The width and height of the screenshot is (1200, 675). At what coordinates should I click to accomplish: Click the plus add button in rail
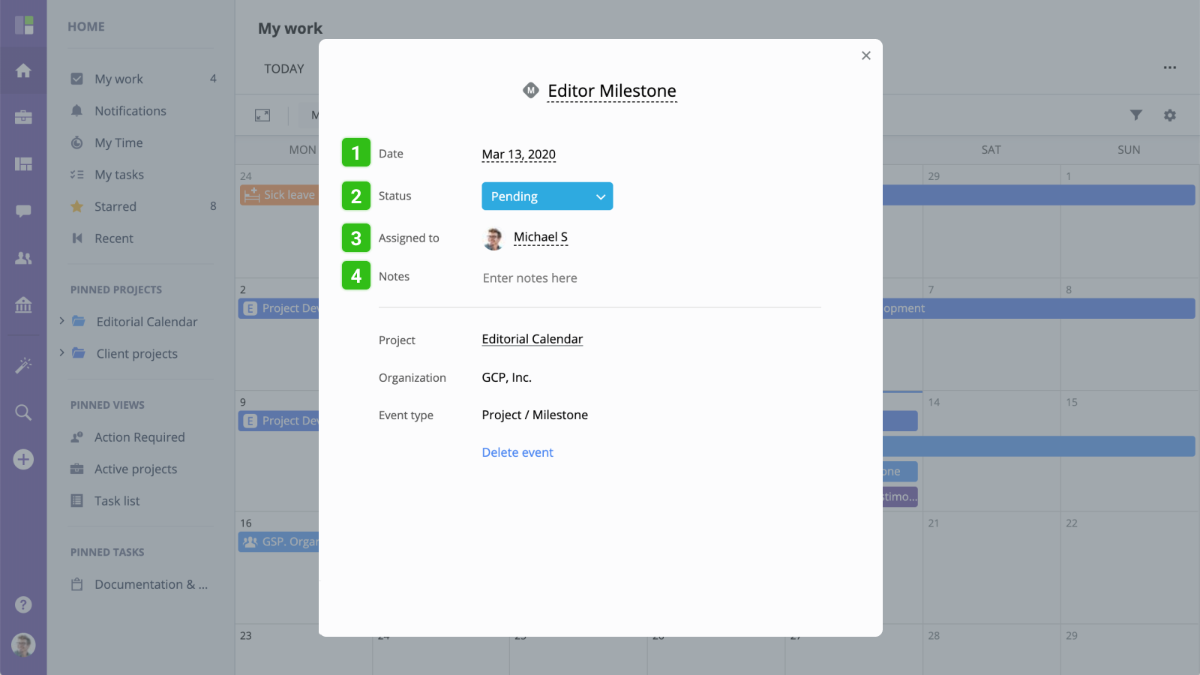tap(23, 459)
